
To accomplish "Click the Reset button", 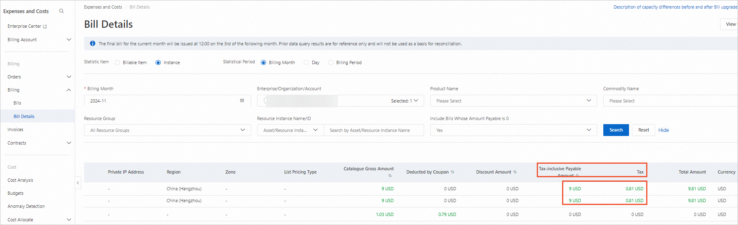I will [x=643, y=130].
